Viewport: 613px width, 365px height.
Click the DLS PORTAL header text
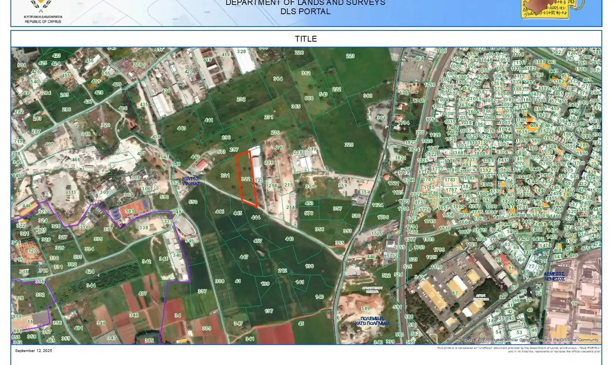(x=305, y=12)
